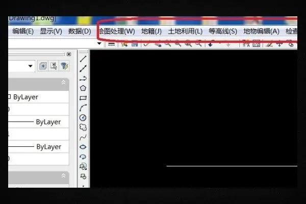Open the 等高线(S) menu
Image resolution: width=306 pixels, height=204 pixels.
coord(223,31)
